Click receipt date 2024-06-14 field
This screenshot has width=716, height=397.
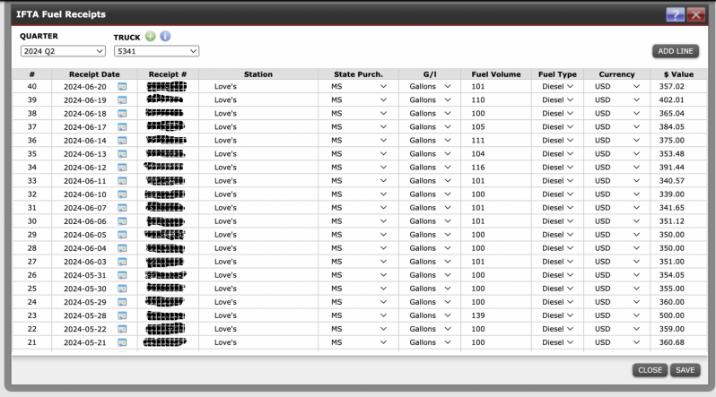(85, 141)
